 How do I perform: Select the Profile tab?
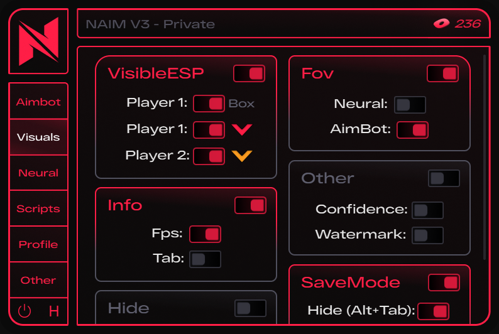38,244
